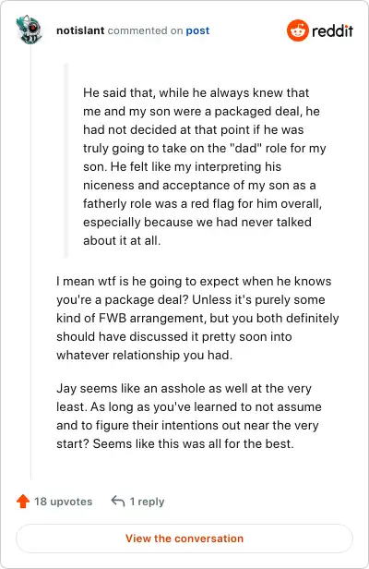The image size is (369, 569).
Task: Open the notislant username profile link
Action: [80, 30]
